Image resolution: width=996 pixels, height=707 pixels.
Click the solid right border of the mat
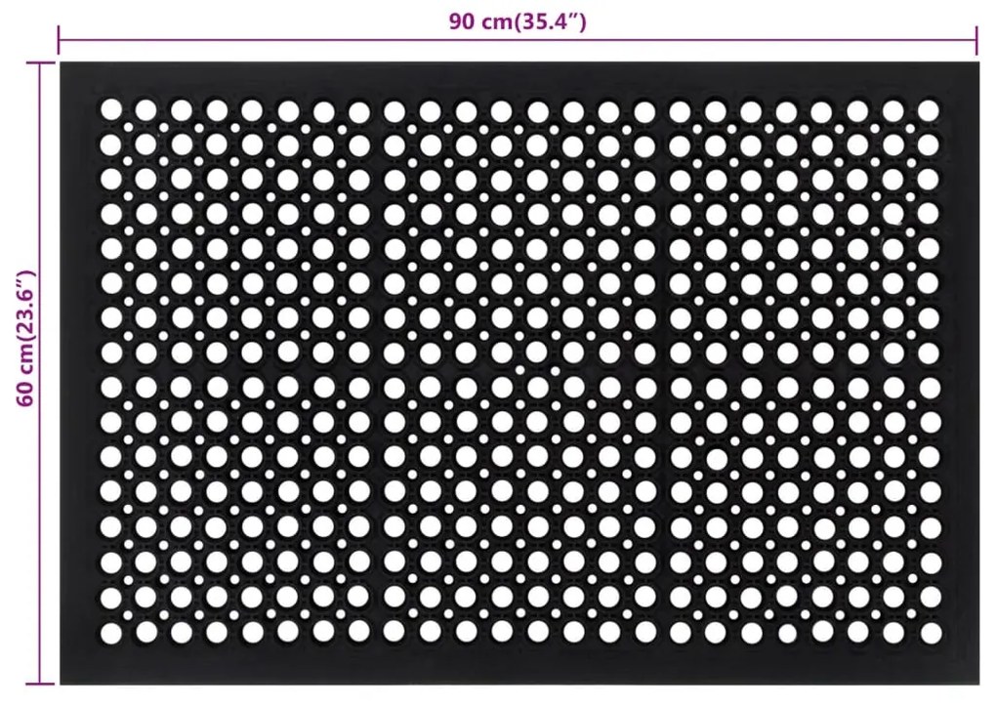click(960, 371)
